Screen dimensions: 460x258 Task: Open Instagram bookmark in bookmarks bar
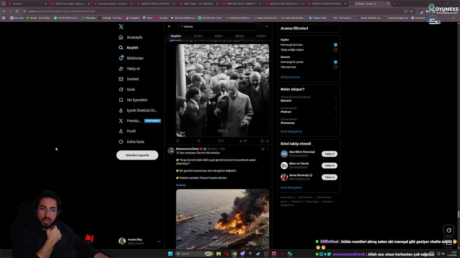(x=133, y=18)
